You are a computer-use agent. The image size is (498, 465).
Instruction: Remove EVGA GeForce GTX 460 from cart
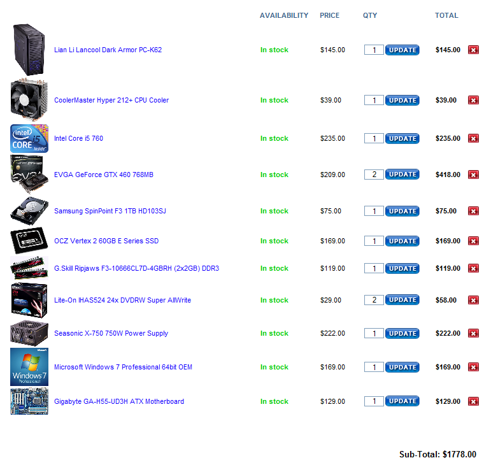(x=473, y=175)
